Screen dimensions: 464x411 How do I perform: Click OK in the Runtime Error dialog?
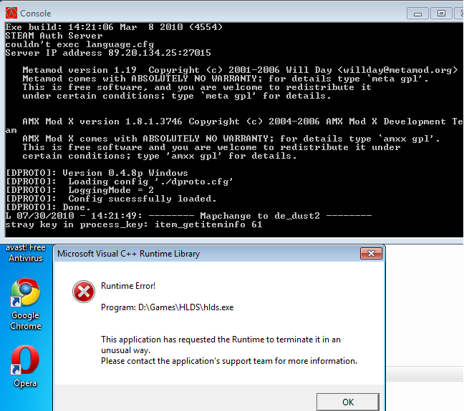[348, 402]
